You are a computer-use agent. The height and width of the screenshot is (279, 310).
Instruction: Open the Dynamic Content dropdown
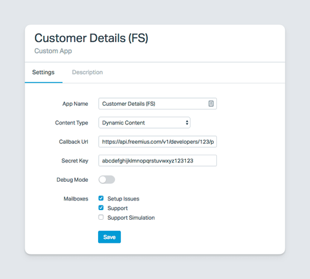coord(144,122)
